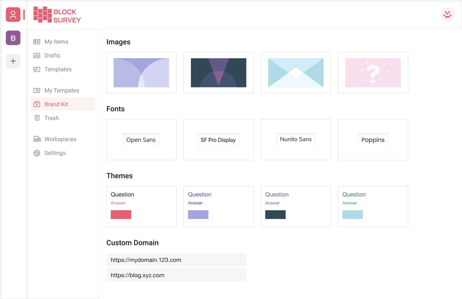Viewport: 462px width, 299px height.
Task: Click the smiley avatar icon top right
Action: pyautogui.click(x=447, y=14)
